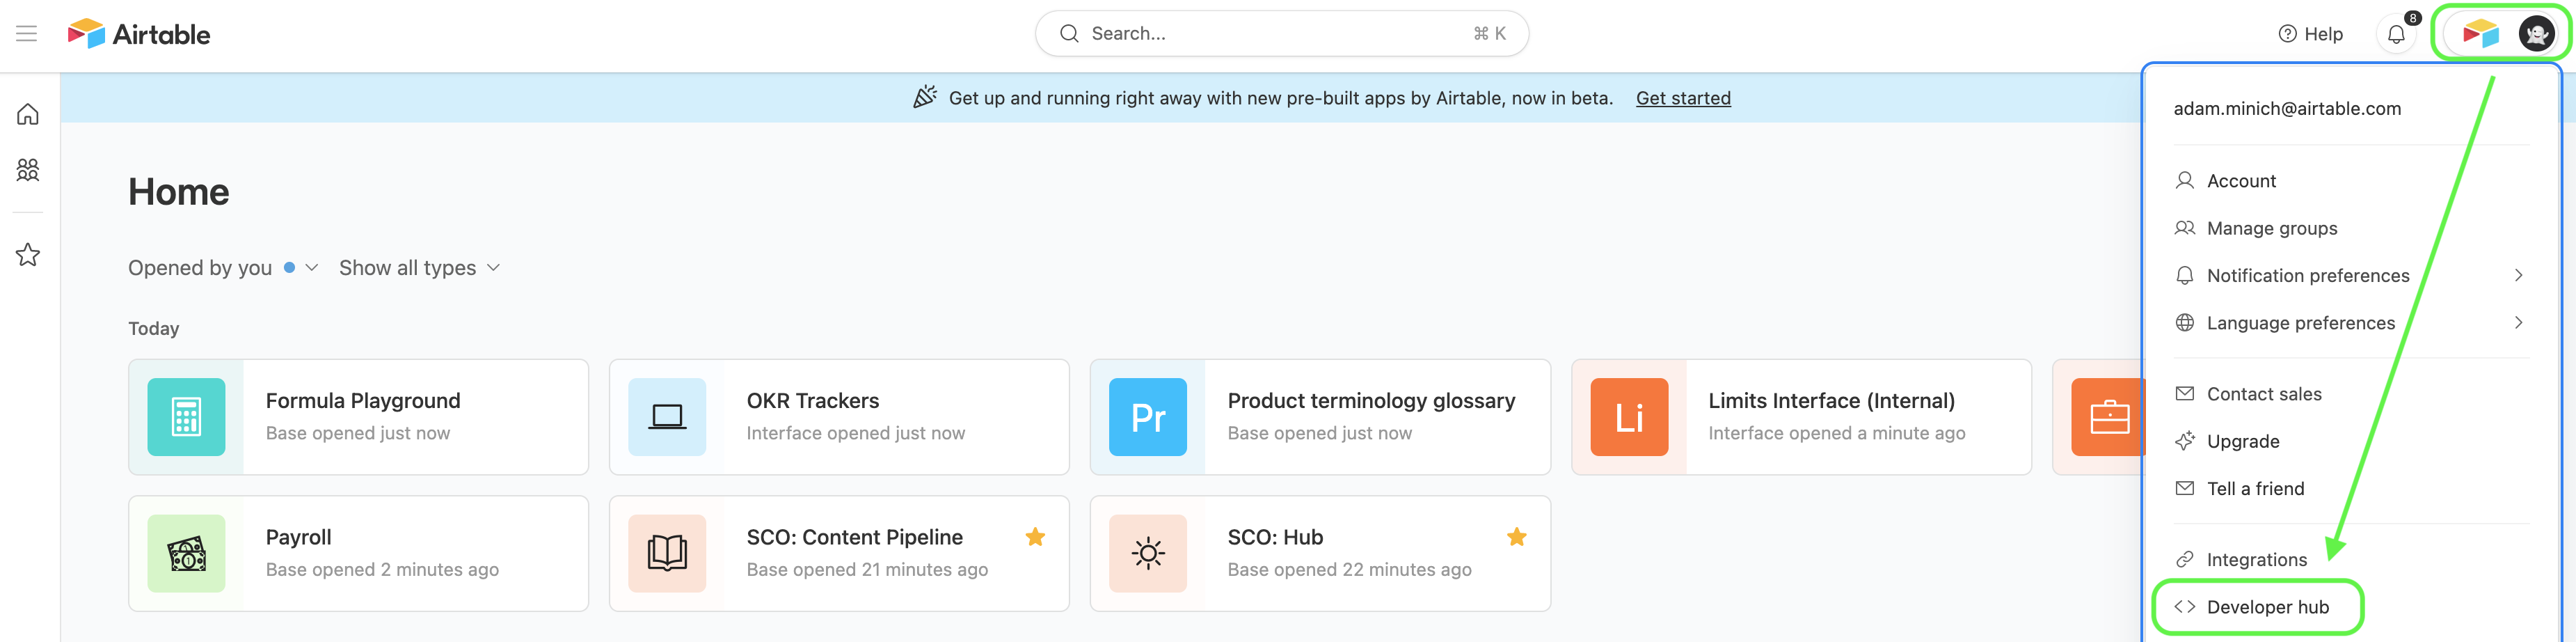Open the workspaces icon in the sidebar
The image size is (2576, 642).
(28, 170)
